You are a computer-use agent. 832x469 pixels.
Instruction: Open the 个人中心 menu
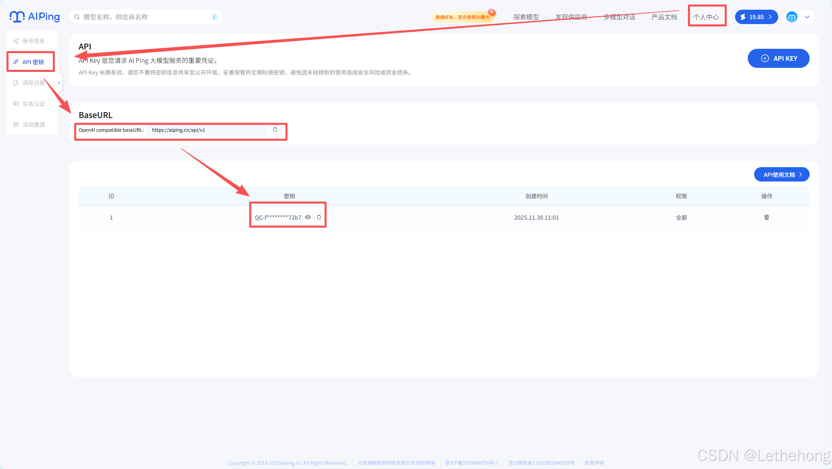[x=706, y=17]
